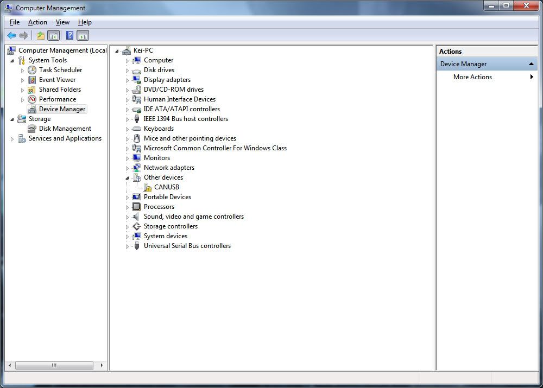Click the Back arrow toolbar icon
The image size is (543, 388).
tap(11, 35)
